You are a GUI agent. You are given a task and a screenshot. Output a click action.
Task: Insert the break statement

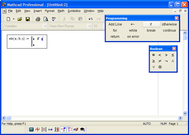151,30
